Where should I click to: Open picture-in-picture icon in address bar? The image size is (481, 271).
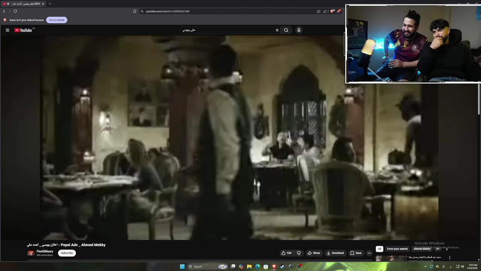(319, 11)
